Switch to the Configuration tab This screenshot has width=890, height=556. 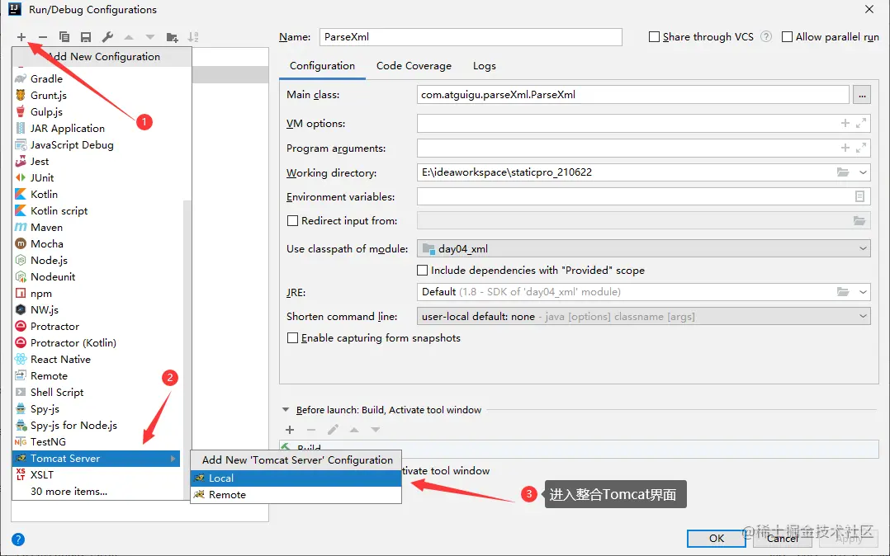coord(322,66)
